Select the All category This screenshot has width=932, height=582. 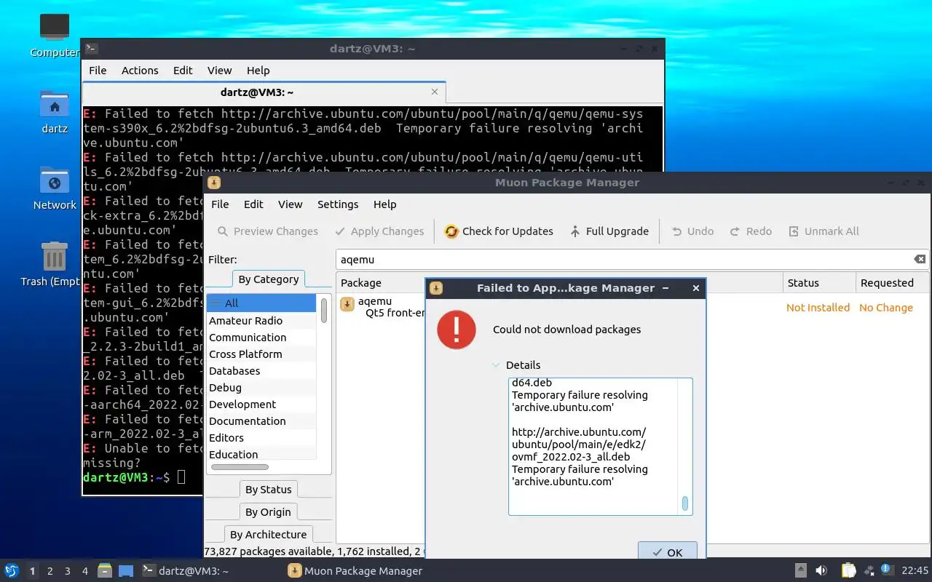click(x=261, y=303)
